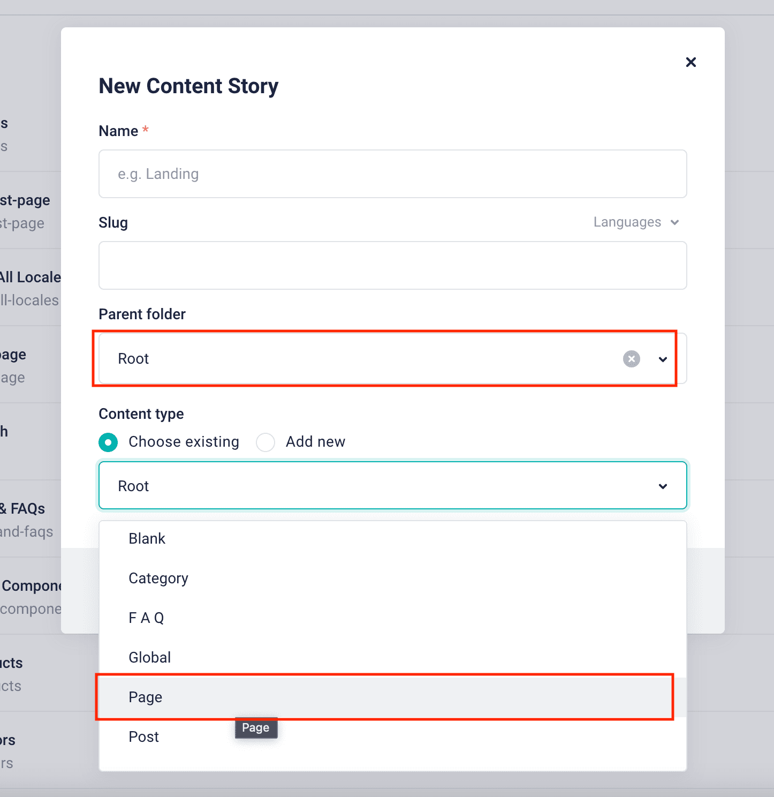Focus the Name input field

click(x=392, y=174)
